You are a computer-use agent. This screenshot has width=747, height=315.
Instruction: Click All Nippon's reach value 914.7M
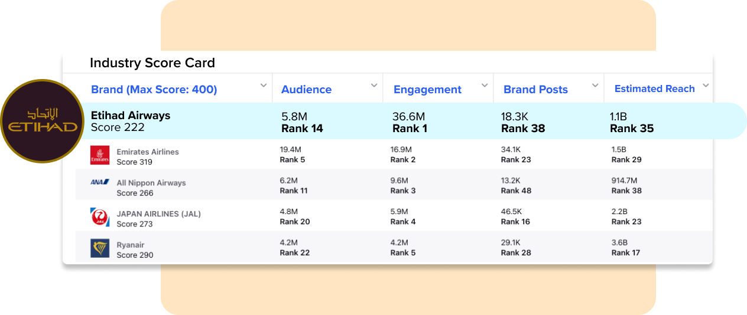click(625, 181)
